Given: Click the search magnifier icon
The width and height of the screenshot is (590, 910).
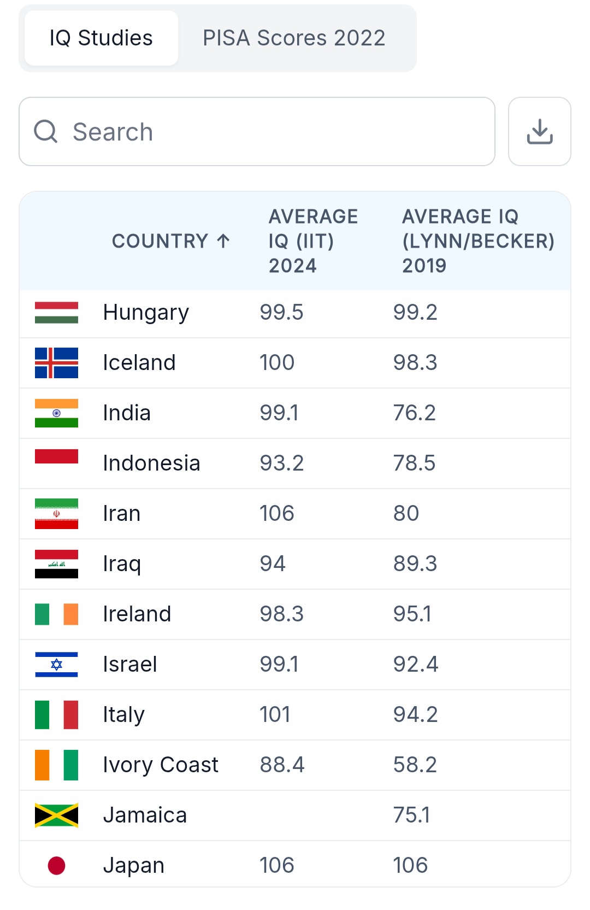Looking at the screenshot, I should coord(46,132).
